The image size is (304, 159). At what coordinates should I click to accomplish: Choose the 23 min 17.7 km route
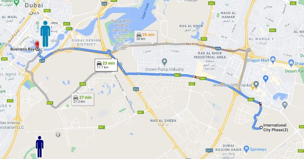[x=106, y=65]
